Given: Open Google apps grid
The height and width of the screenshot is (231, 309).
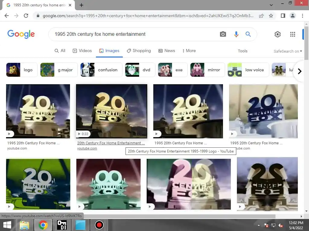Looking at the screenshot, I should (293, 34).
